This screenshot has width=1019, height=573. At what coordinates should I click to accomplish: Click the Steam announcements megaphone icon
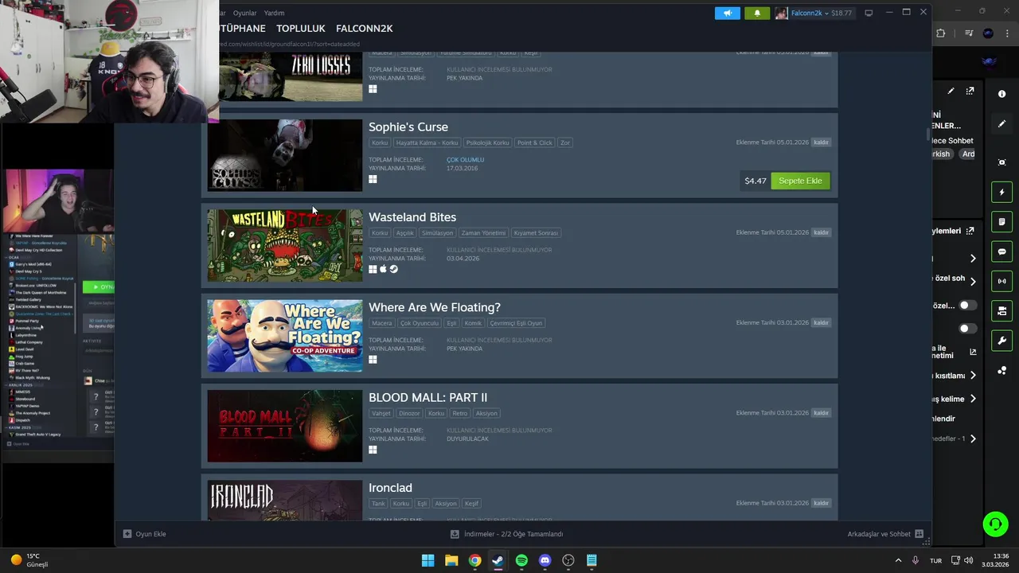pyautogui.click(x=727, y=13)
